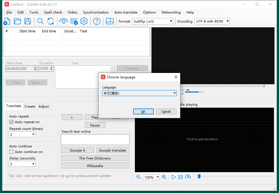Open the Options menu
Image resolution: width=279 pixels, height=193 pixels.
[x=149, y=12]
